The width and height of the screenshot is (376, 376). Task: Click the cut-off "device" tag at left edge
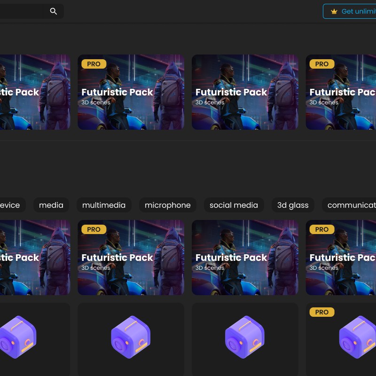(x=11, y=205)
